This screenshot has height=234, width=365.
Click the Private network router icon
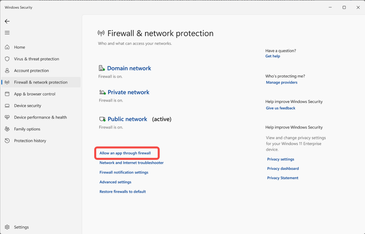tap(102, 92)
